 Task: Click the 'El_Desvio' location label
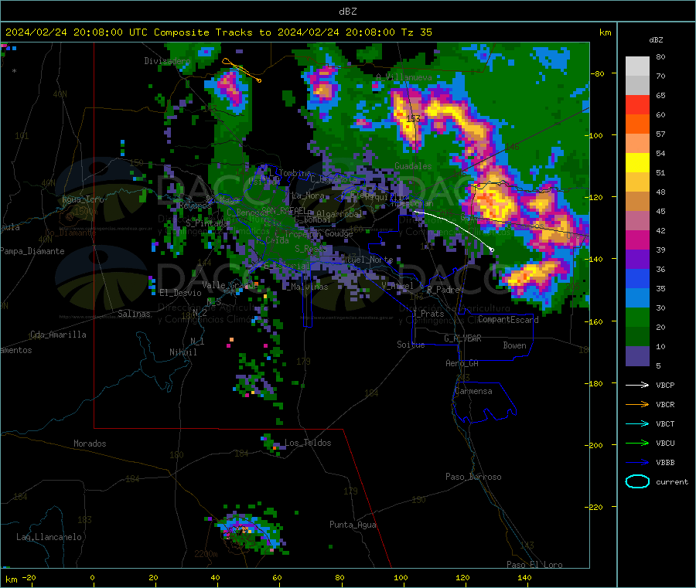180,293
